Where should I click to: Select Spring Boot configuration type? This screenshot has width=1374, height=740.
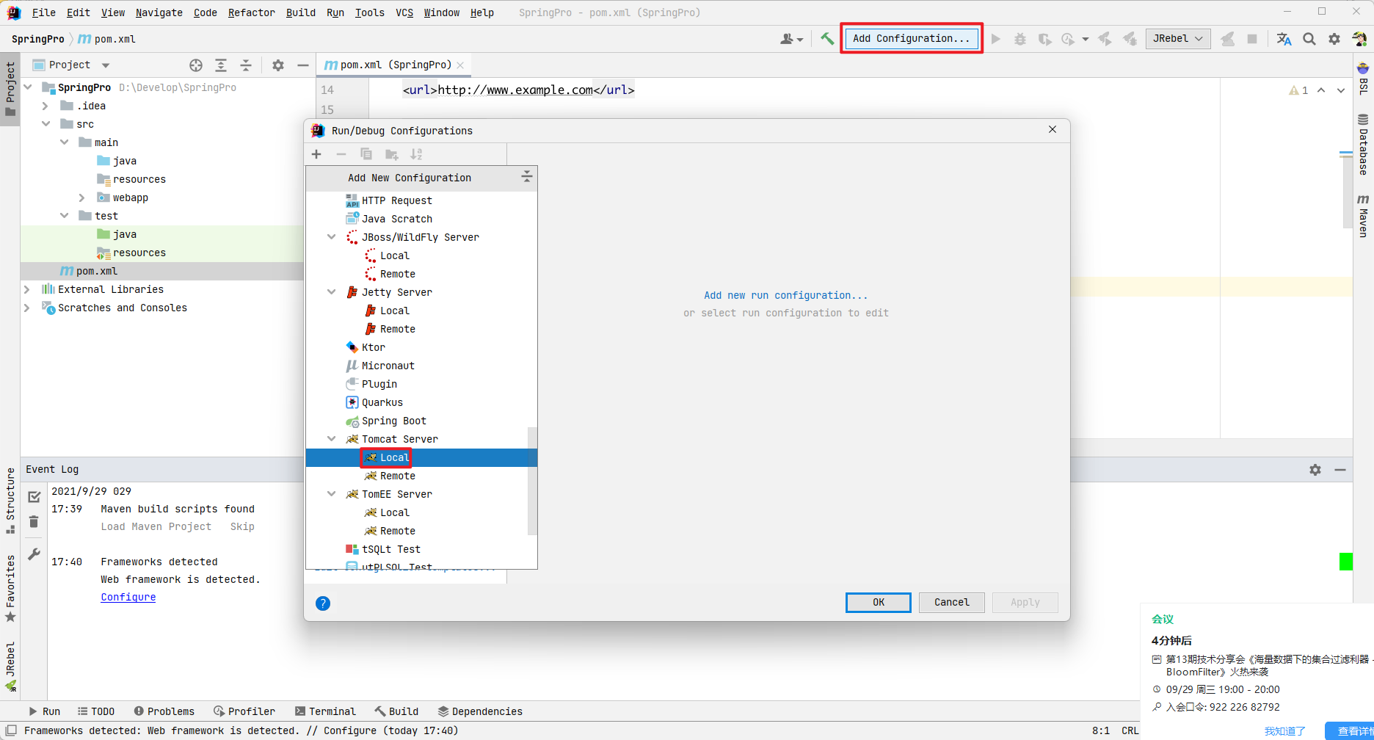pos(421,421)
